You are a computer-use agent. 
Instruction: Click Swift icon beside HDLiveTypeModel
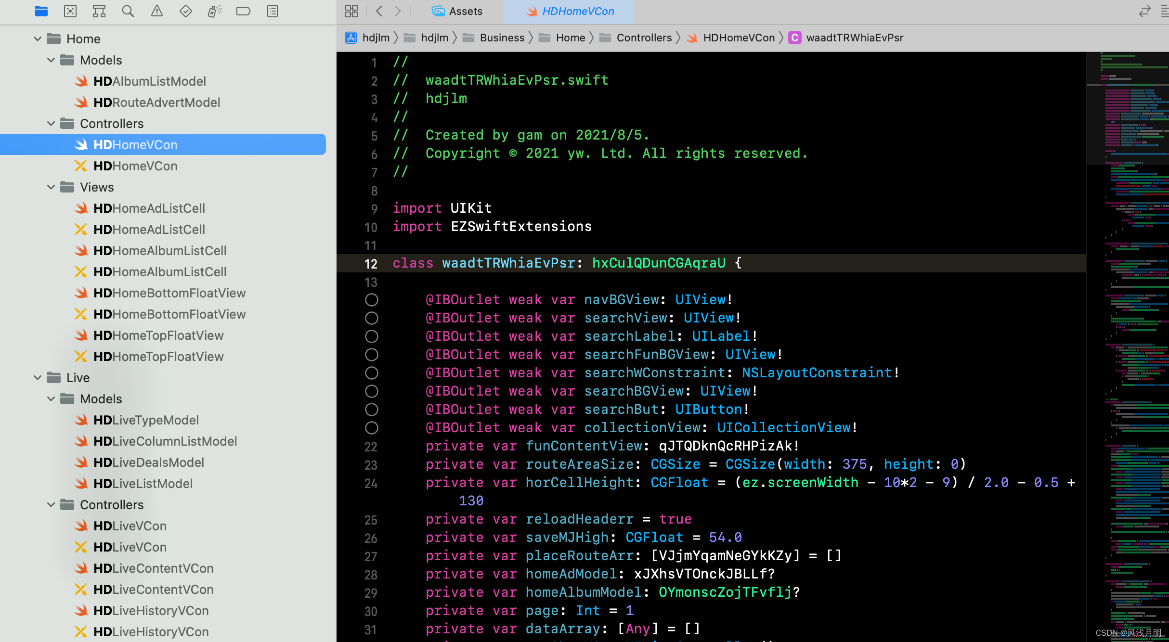81,420
